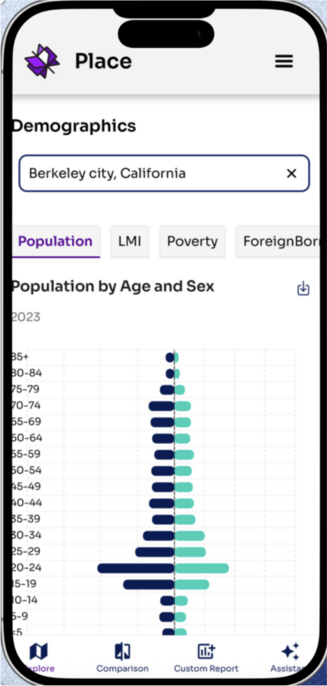
Task: Open the Explore map icon
Action: [39, 651]
